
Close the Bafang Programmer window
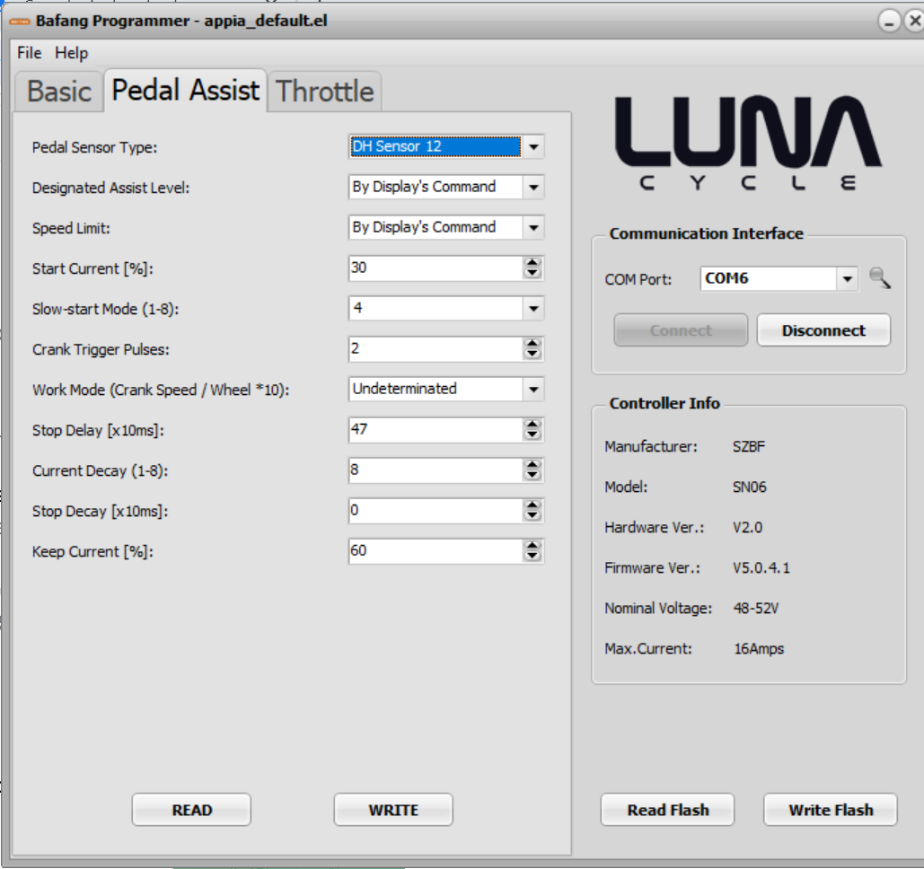tap(914, 22)
